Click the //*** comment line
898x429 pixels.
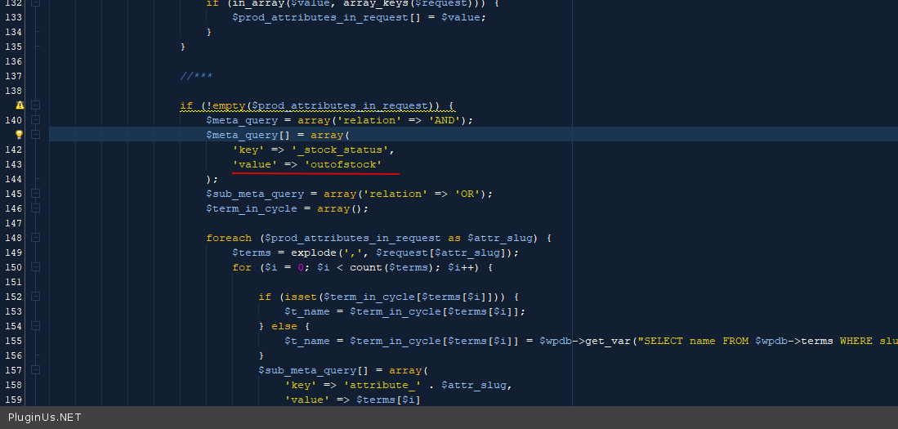[196, 76]
